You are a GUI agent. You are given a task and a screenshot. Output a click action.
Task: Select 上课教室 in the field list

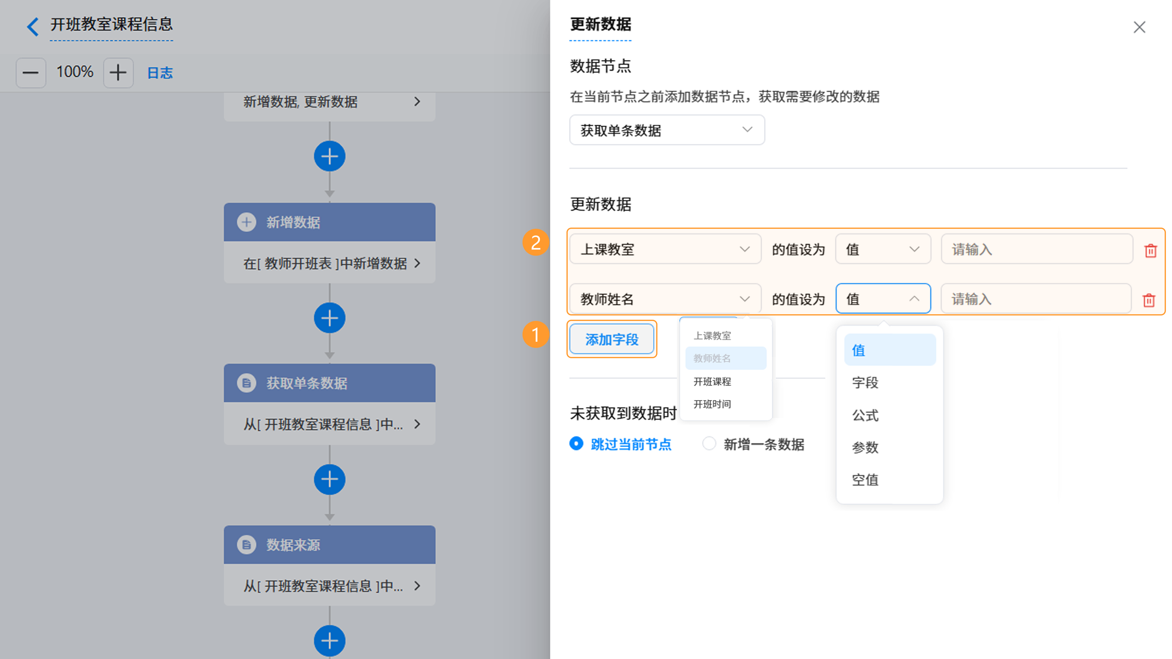(x=726, y=336)
